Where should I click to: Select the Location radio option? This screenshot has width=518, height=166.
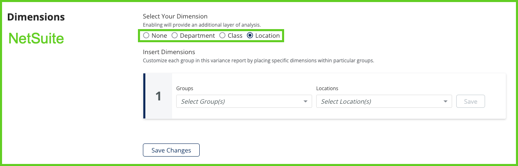tap(250, 36)
